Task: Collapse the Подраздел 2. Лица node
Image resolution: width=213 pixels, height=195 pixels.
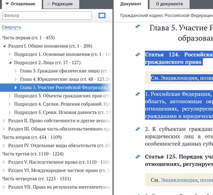Action: coord(10,62)
